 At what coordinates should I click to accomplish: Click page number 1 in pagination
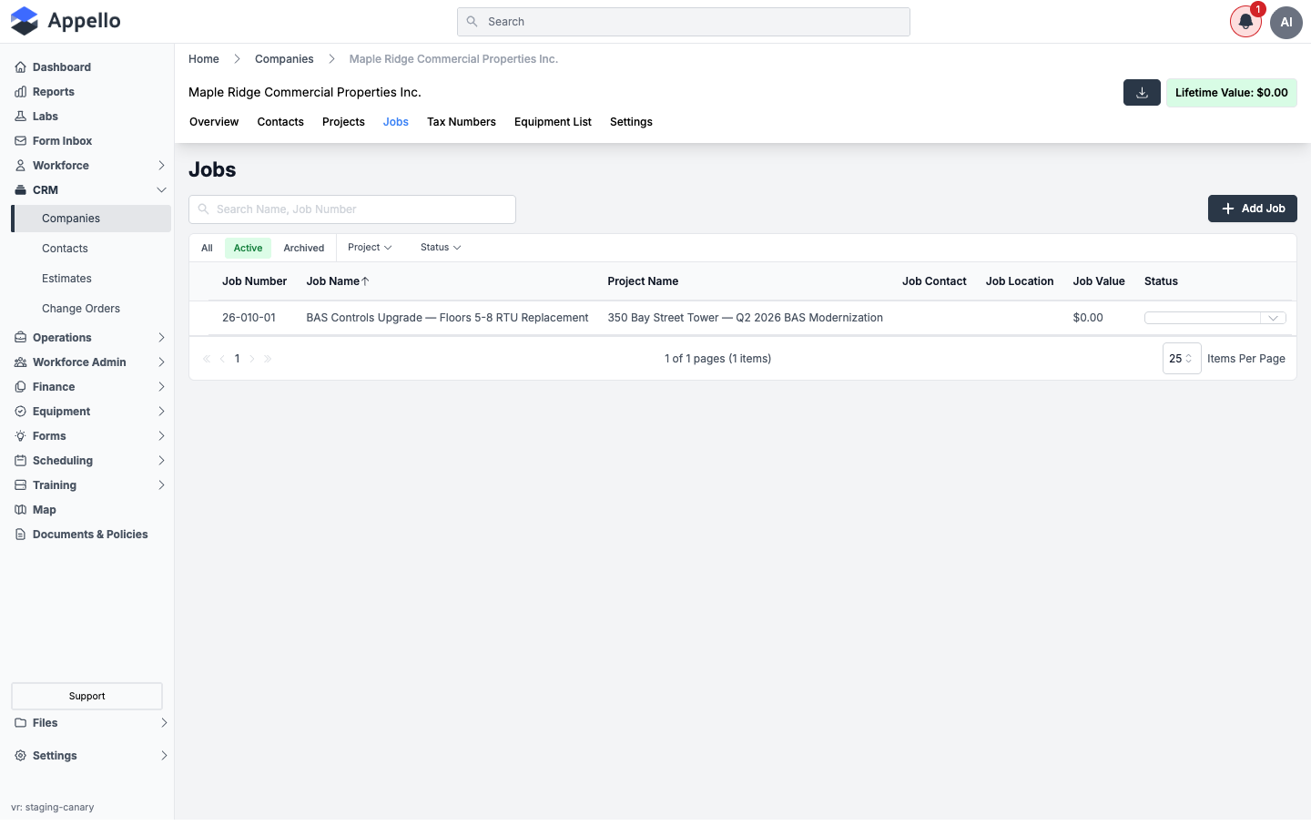tap(238, 359)
